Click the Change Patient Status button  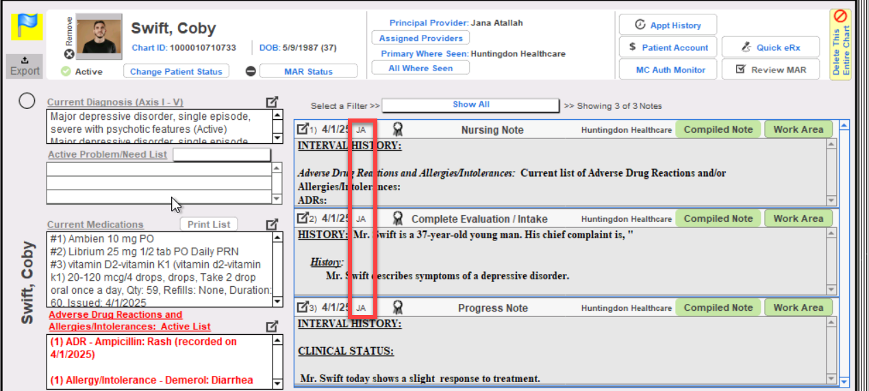(x=176, y=71)
